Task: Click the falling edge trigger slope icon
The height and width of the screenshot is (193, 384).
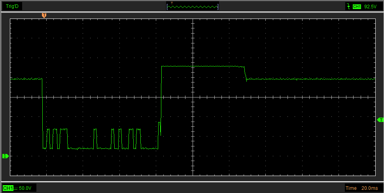Action: click(349, 7)
